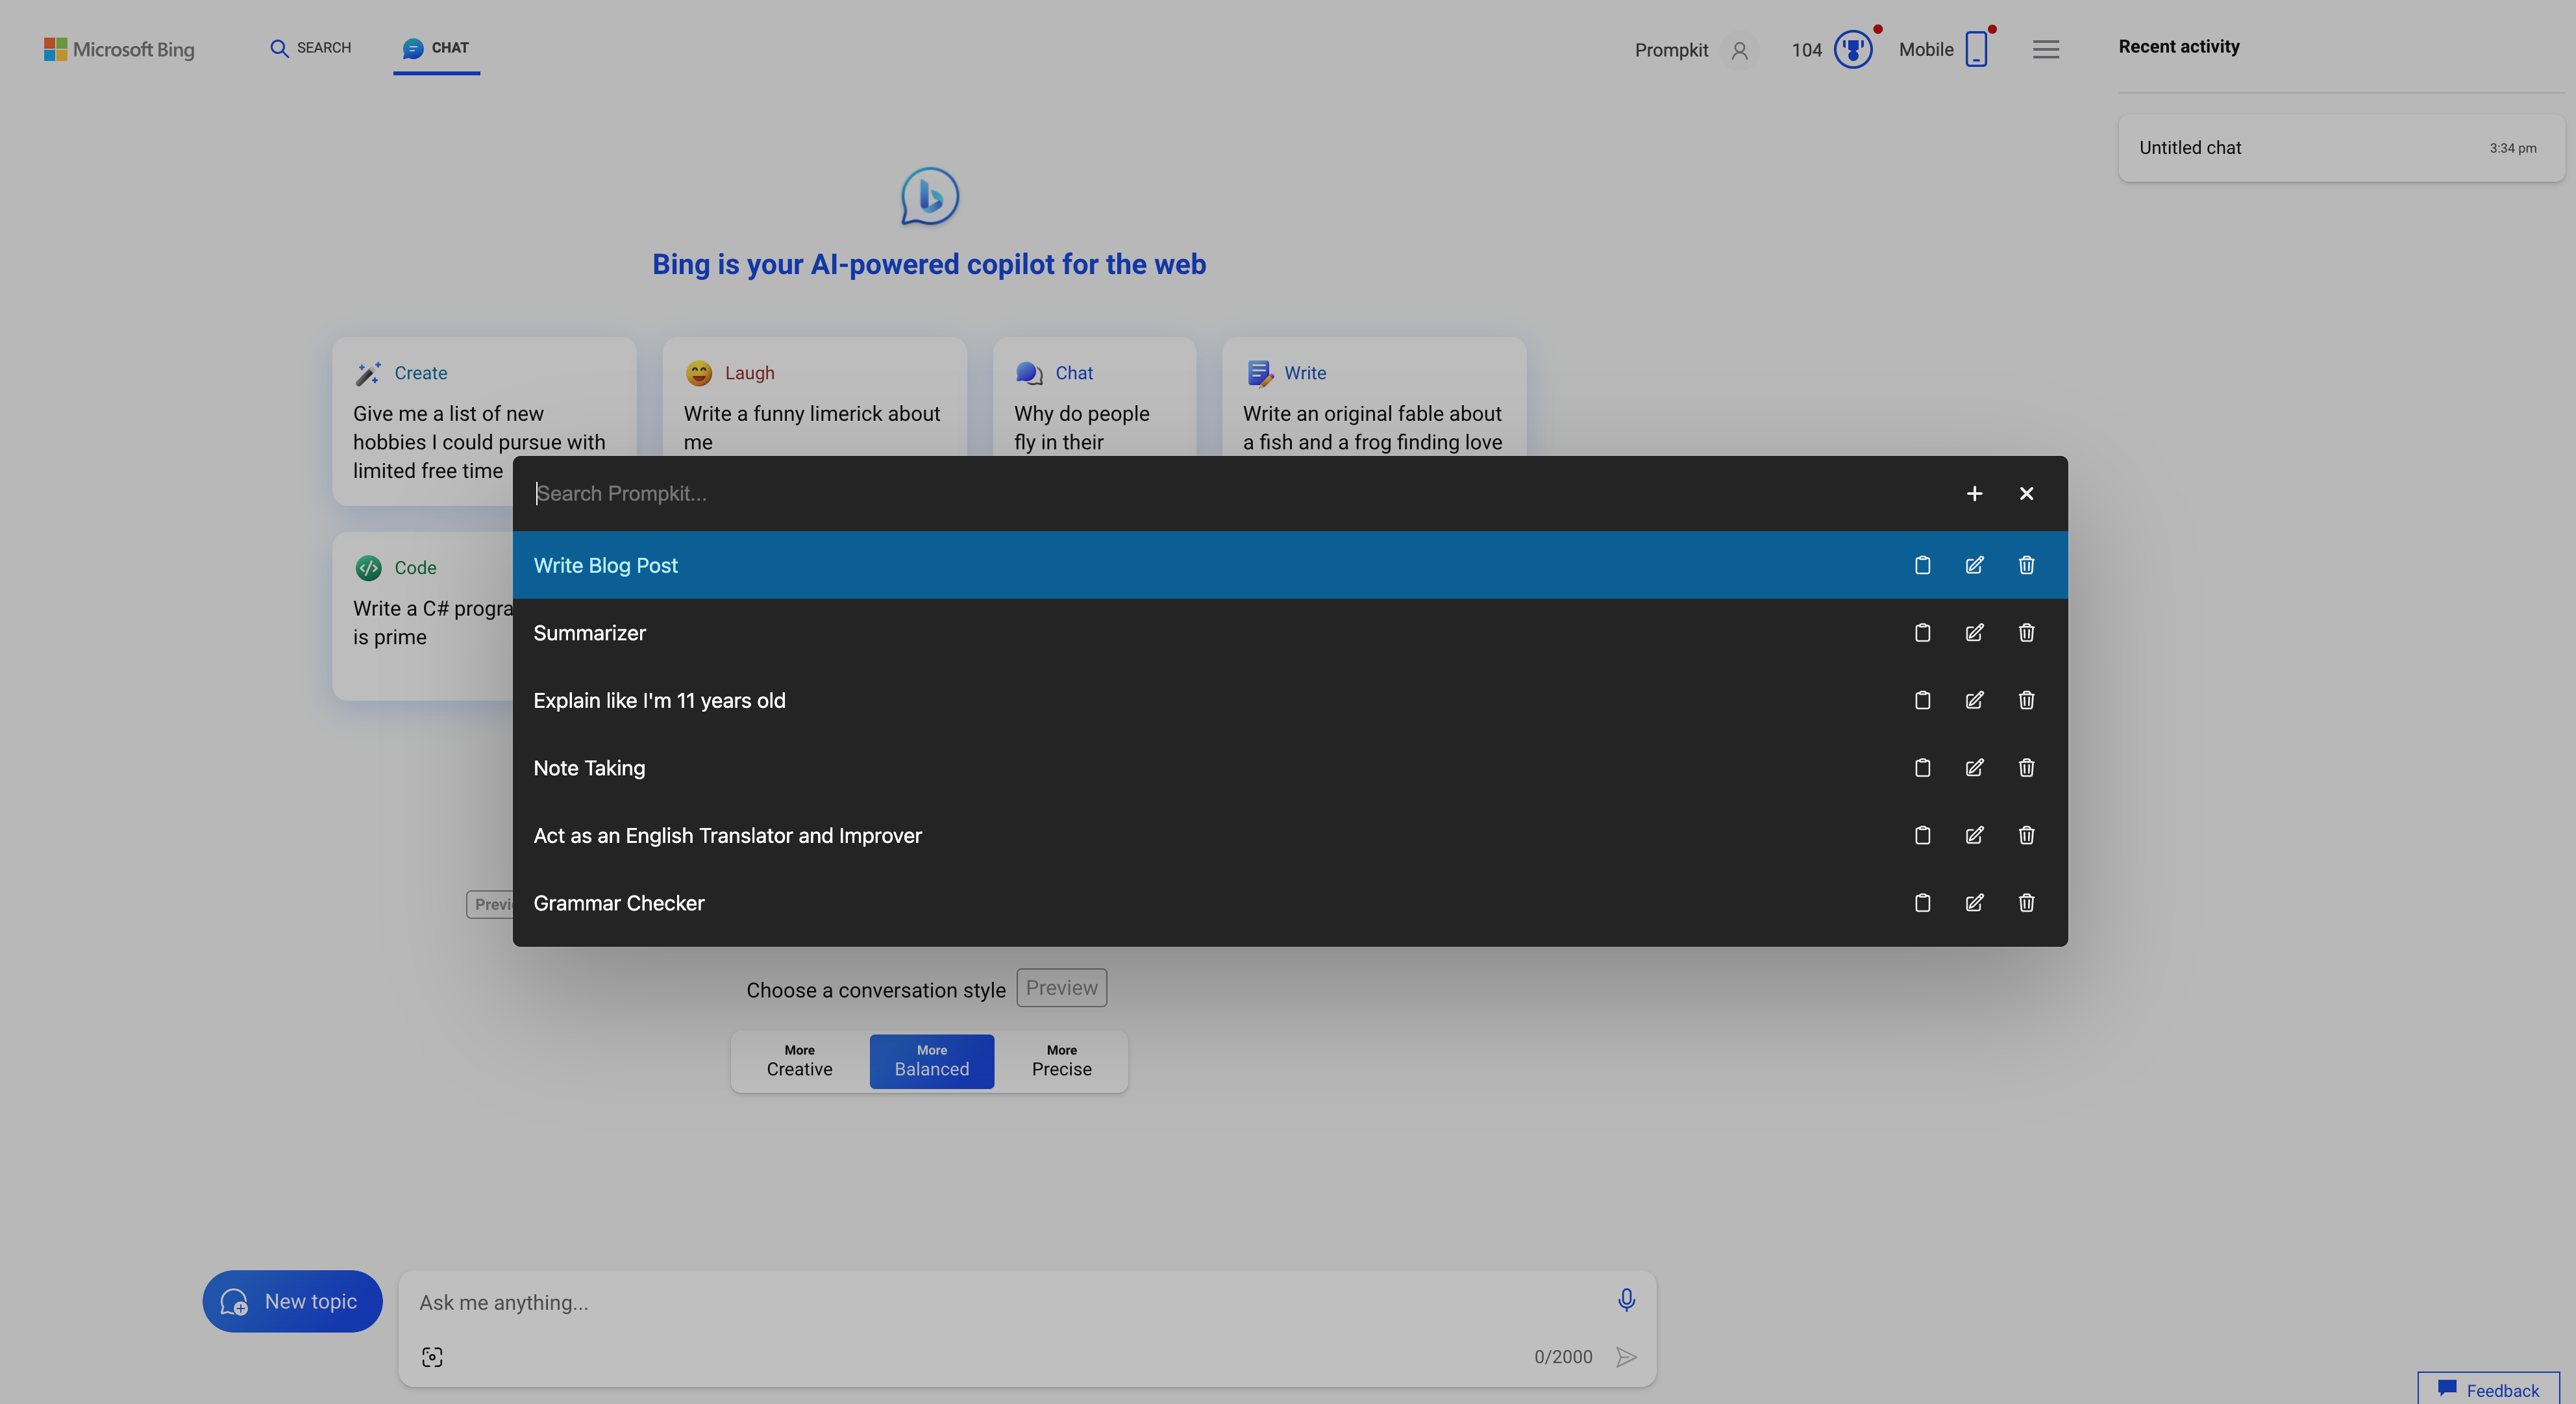Select More Creative conversation style
This screenshot has height=1404, width=2576.
799,1061
